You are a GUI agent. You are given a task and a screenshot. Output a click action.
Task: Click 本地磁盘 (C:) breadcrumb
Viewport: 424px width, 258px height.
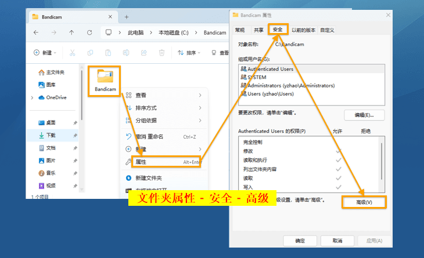[x=173, y=32]
